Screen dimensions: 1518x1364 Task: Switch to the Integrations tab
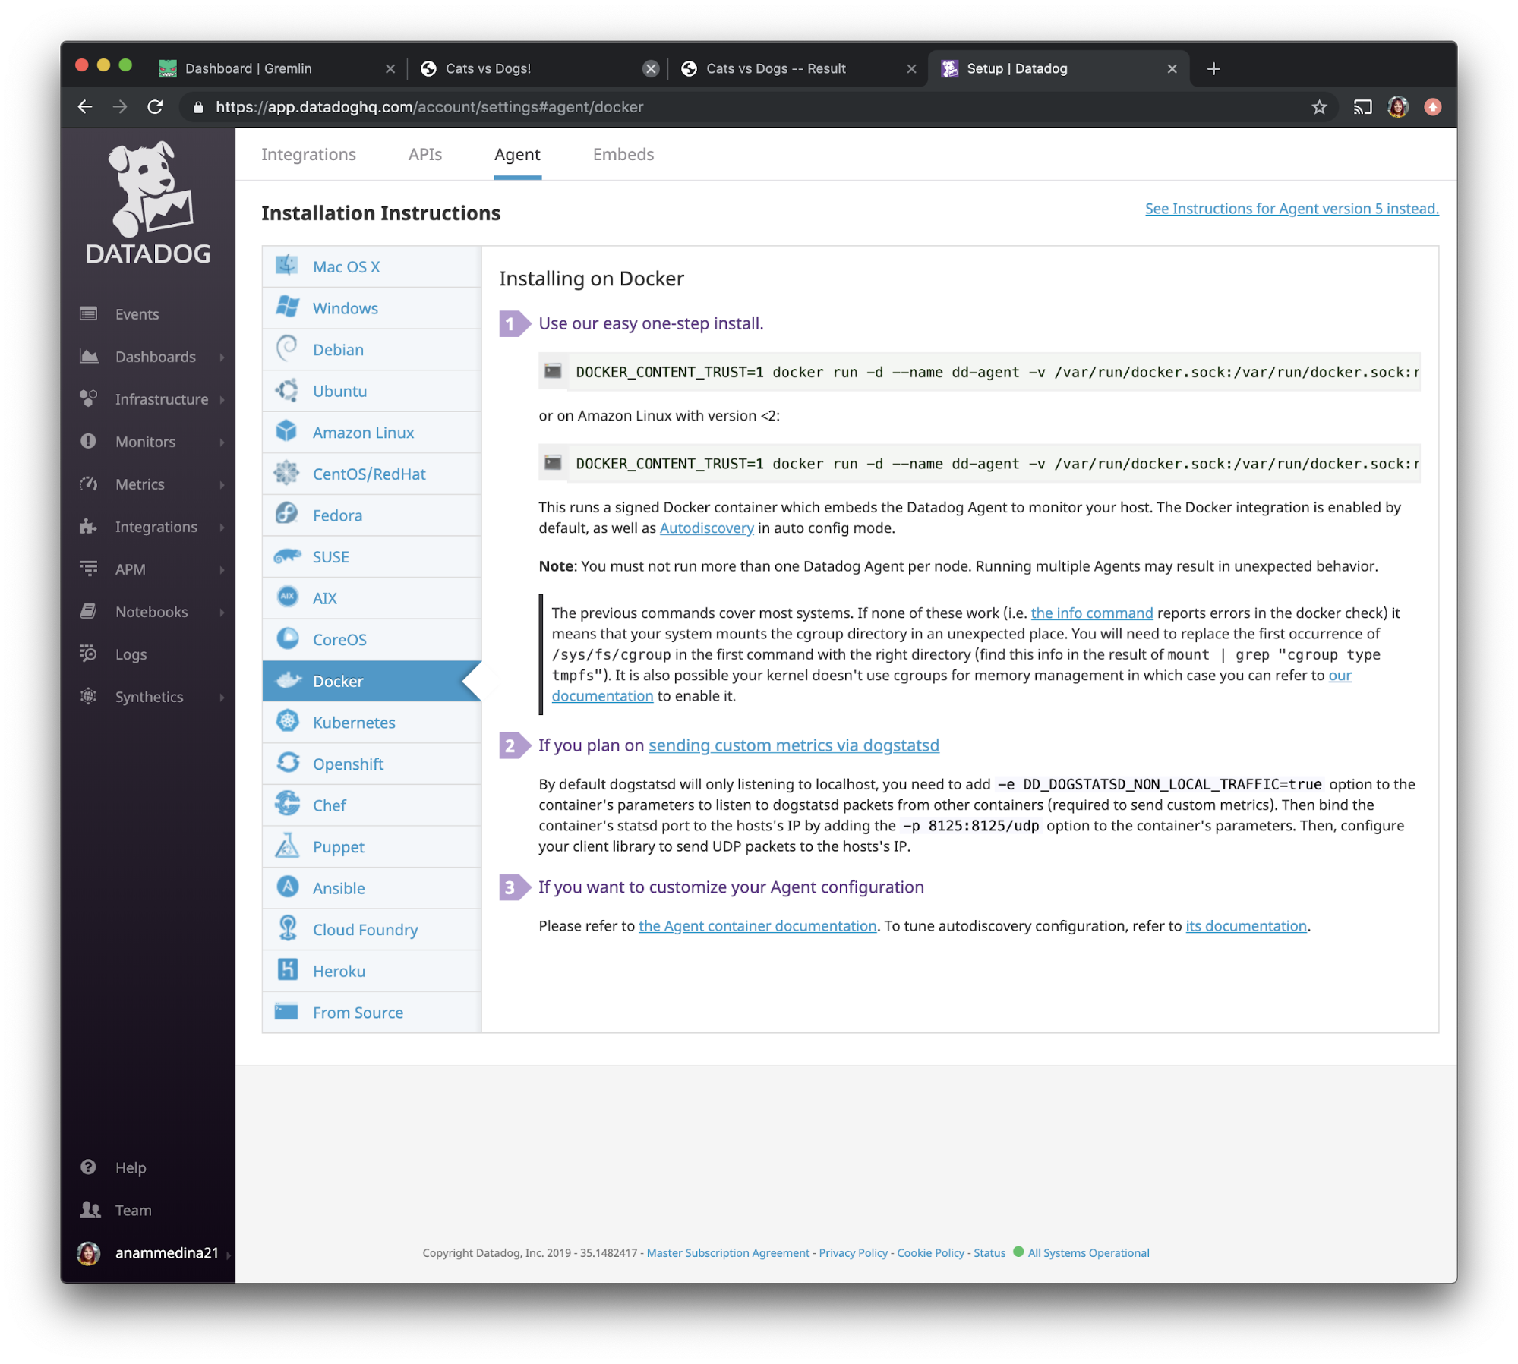pos(308,154)
